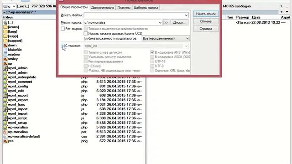This screenshot has width=292, height=164.
Task: Click the 'Справка' button
Action: [206, 29]
